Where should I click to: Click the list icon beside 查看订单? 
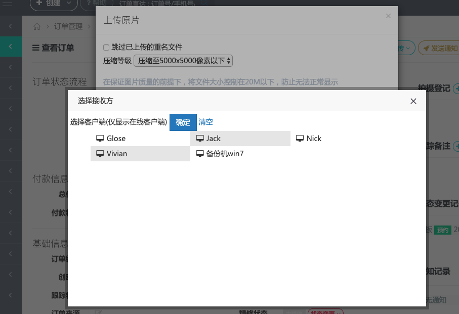coord(35,48)
